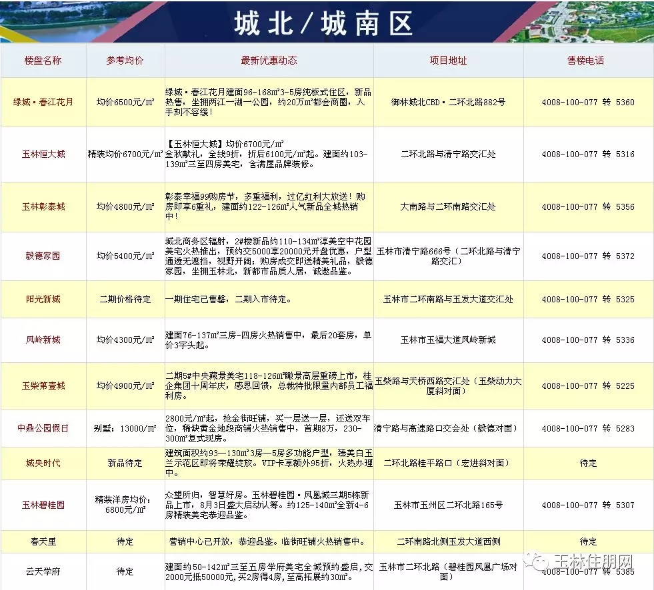Click phone number ending 转 5316
This screenshot has width=654, height=590.
pos(588,154)
